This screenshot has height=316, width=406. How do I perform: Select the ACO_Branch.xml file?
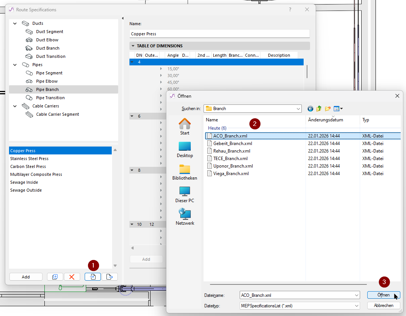point(303,136)
